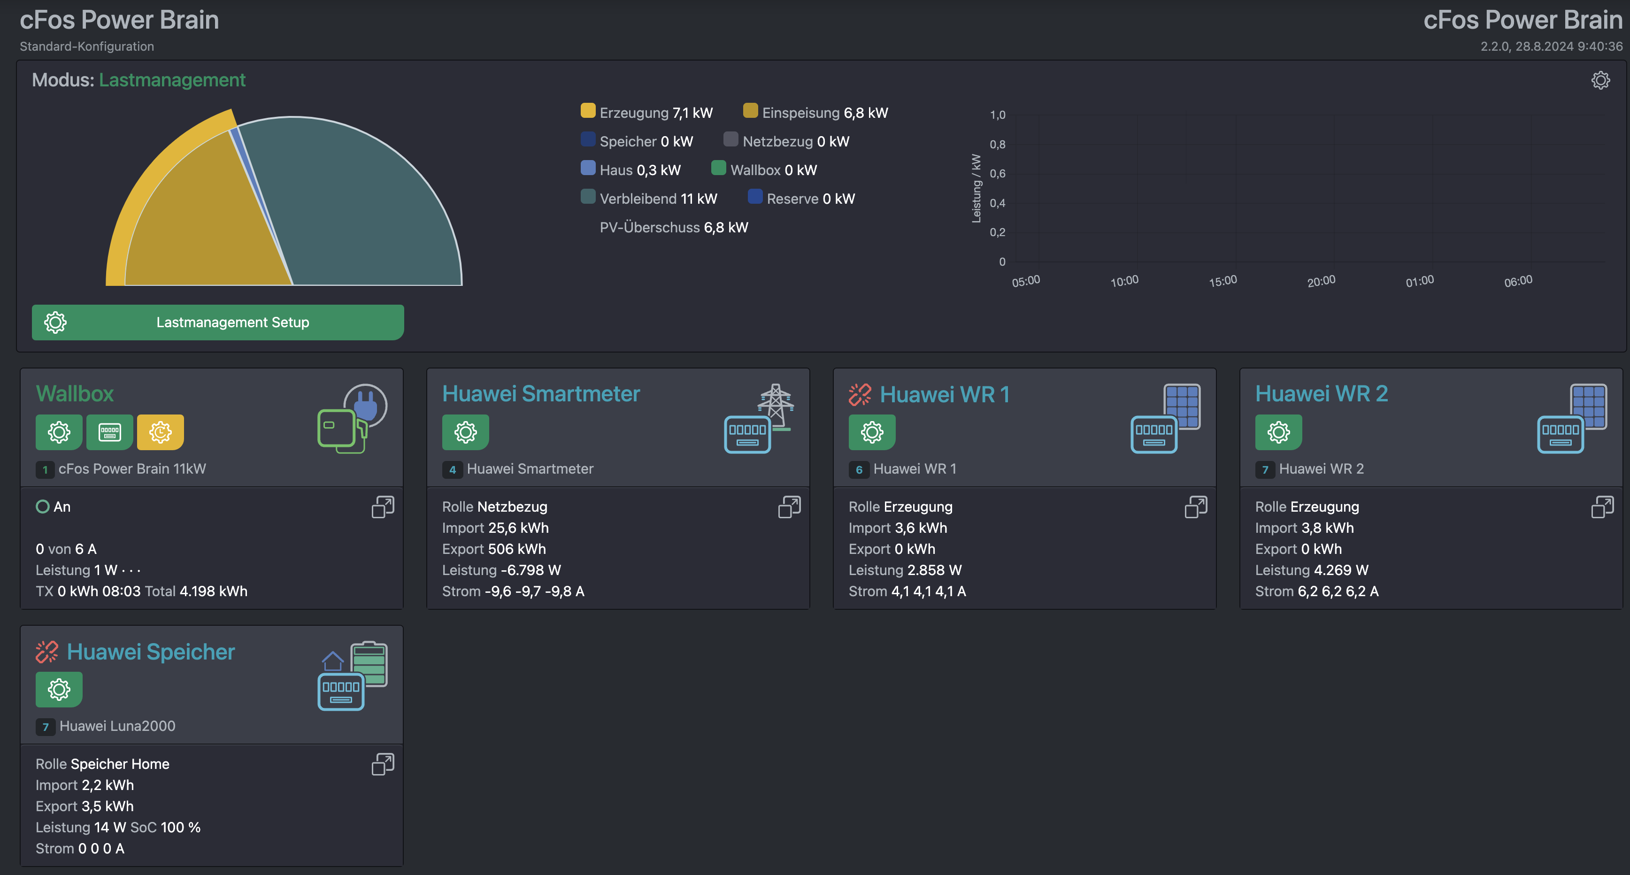1630x875 pixels.
Task: Toggle the Wallbox 'An' status indicator
Action: point(42,507)
